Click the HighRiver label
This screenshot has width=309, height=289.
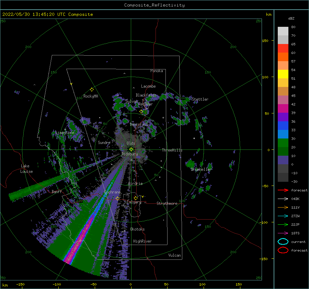pyautogui.click(x=142, y=241)
